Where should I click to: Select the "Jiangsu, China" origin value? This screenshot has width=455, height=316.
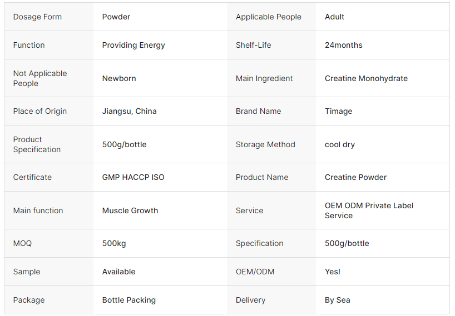[x=129, y=111]
